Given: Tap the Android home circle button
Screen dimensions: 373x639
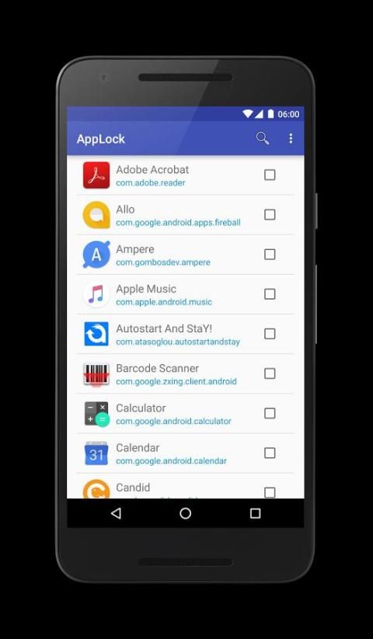Looking at the screenshot, I should coord(186,513).
